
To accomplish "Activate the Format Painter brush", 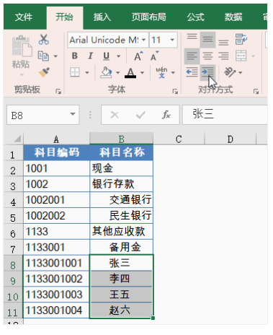I will coord(44,72).
